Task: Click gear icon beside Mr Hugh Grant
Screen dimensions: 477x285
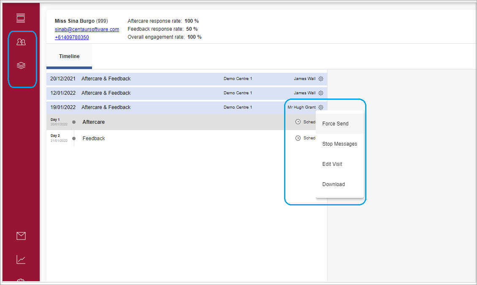Action: pos(321,107)
